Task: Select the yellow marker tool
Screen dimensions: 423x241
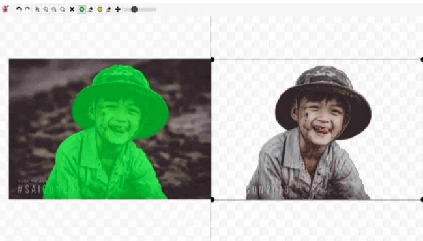Action: coord(100,9)
